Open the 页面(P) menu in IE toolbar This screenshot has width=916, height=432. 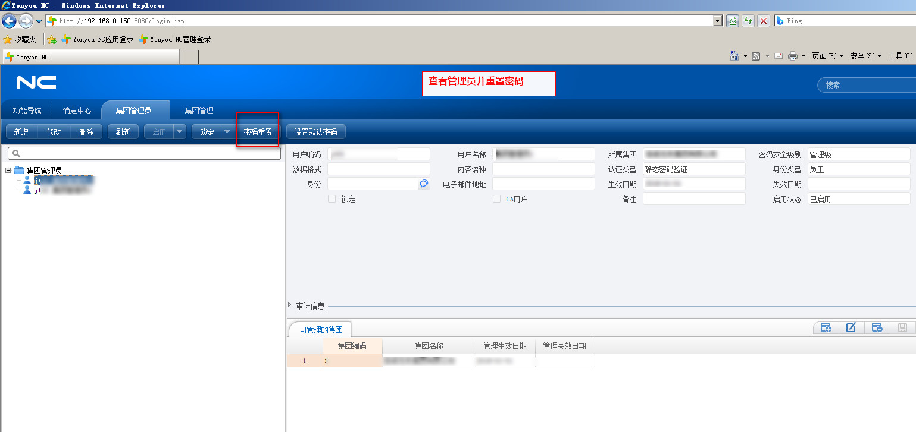tap(826, 56)
